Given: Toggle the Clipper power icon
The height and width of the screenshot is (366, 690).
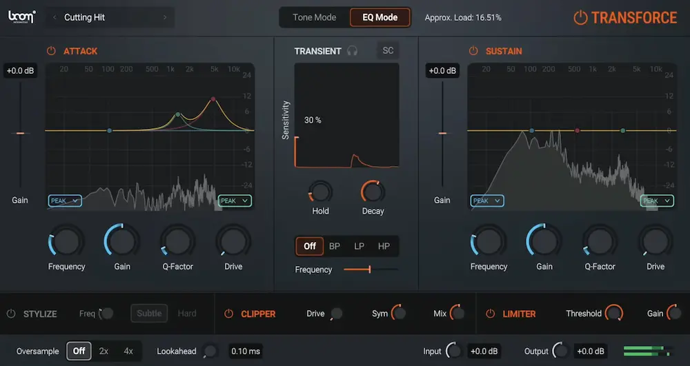Looking at the screenshot, I should click(x=228, y=314).
